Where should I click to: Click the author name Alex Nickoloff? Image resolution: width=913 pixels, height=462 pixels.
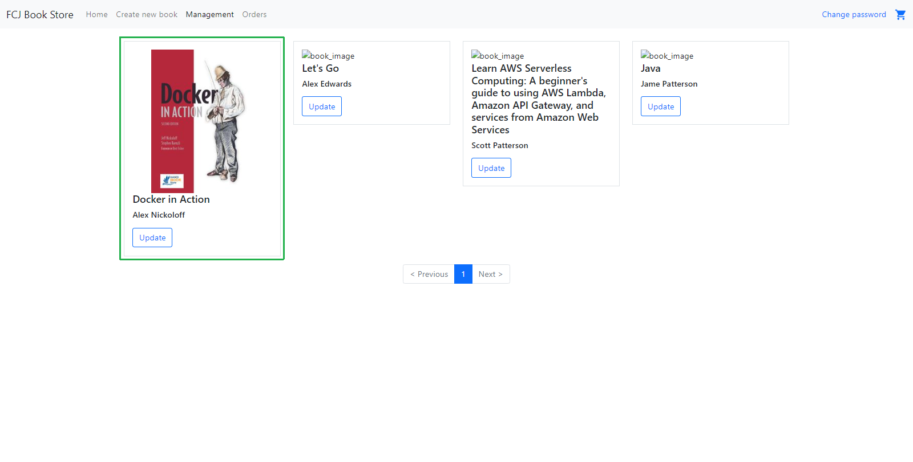tap(159, 215)
